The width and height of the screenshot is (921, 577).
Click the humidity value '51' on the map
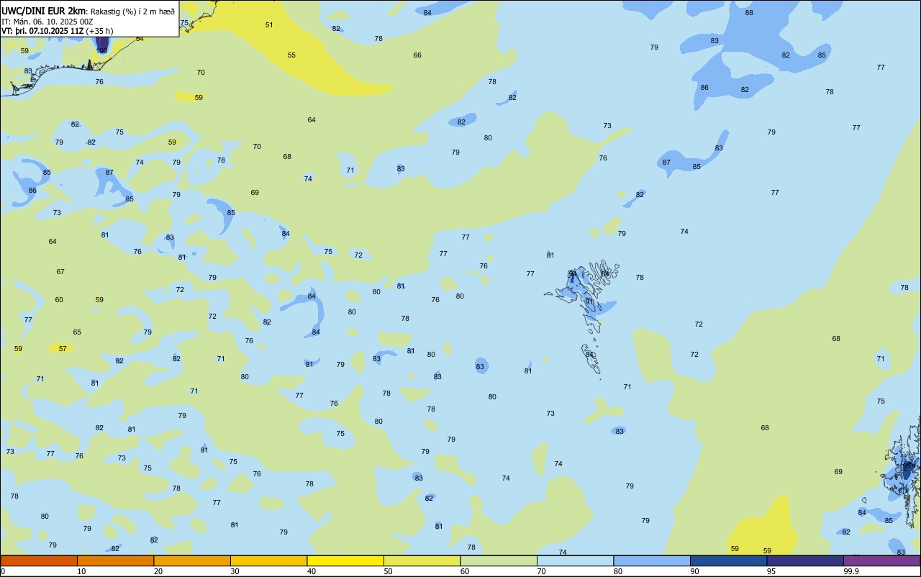[x=269, y=24]
